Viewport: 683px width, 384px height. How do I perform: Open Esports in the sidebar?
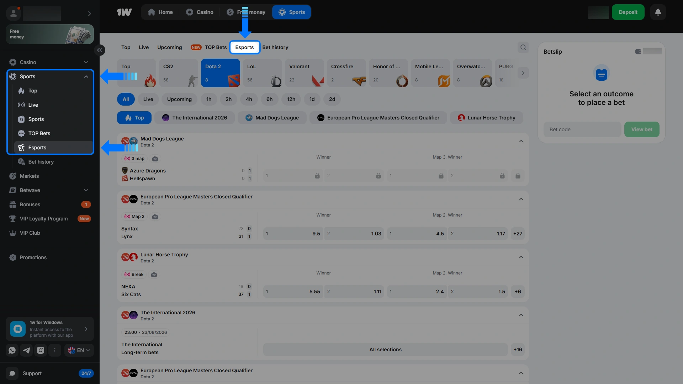point(53,148)
